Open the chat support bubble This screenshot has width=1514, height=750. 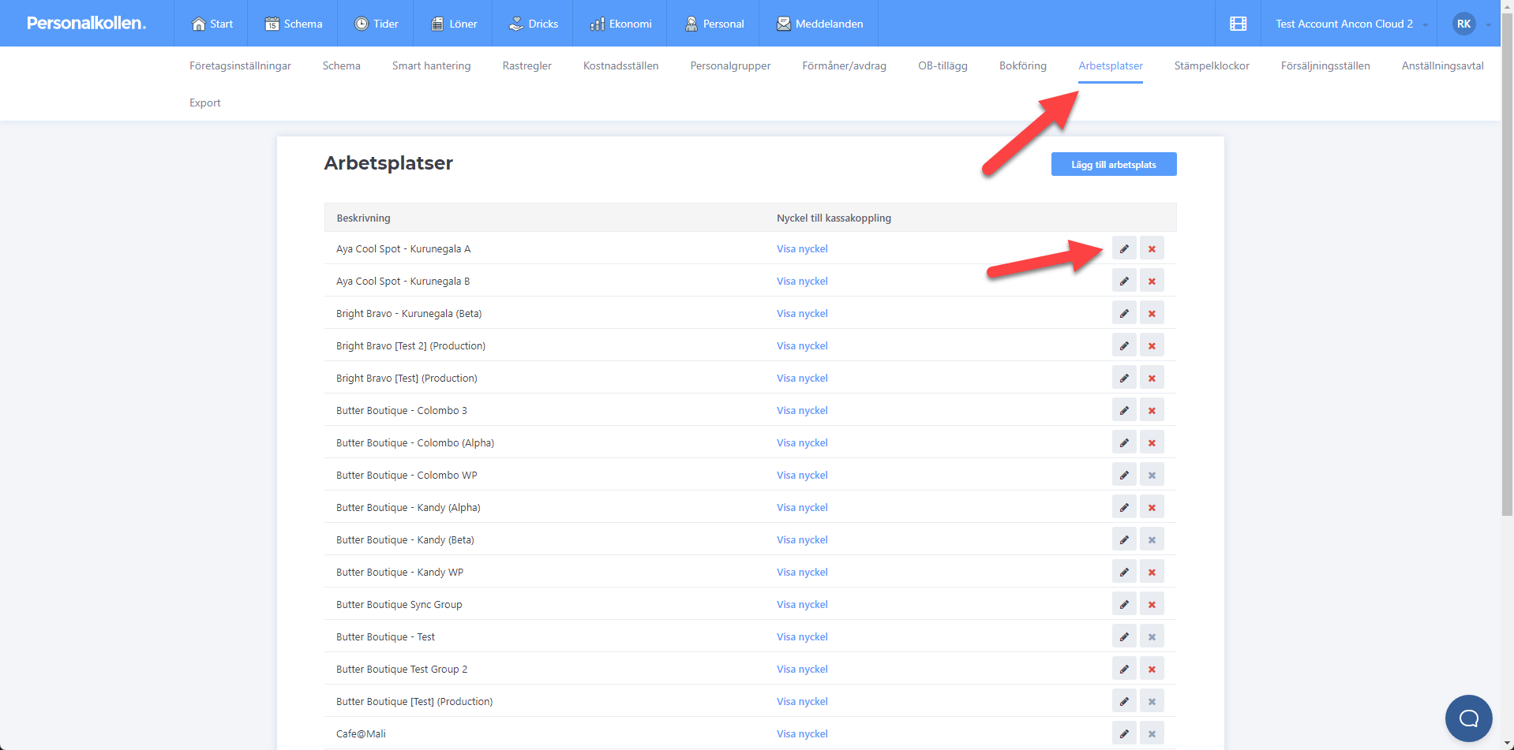click(x=1468, y=718)
